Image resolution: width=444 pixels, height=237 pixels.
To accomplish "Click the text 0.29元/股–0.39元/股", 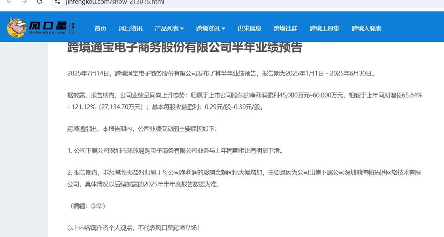I will tap(232, 107).
